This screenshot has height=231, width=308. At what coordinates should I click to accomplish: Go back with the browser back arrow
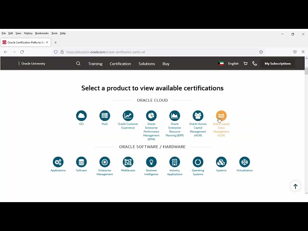click(x=6, y=52)
